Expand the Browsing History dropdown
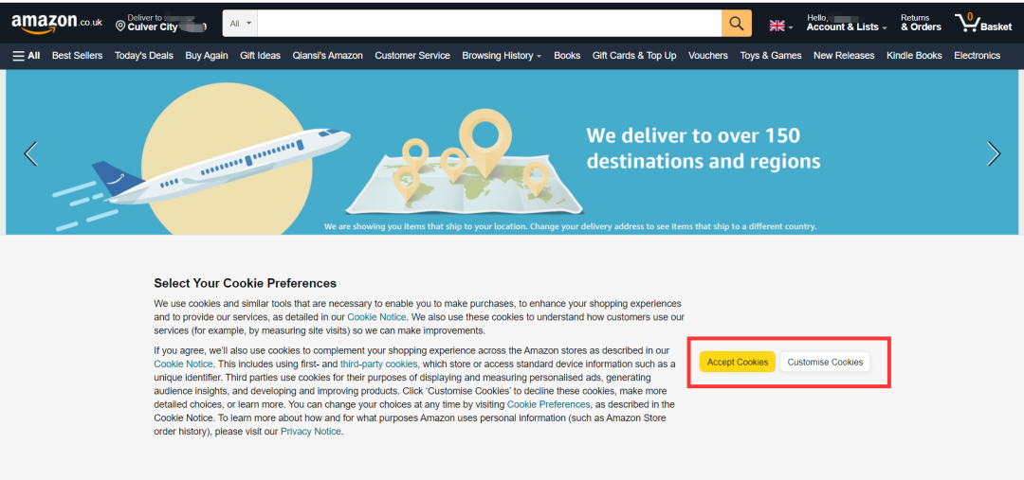Viewport: 1024px width, 480px height. point(502,56)
